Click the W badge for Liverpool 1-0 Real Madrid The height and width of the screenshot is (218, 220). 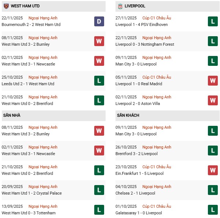click(213, 81)
